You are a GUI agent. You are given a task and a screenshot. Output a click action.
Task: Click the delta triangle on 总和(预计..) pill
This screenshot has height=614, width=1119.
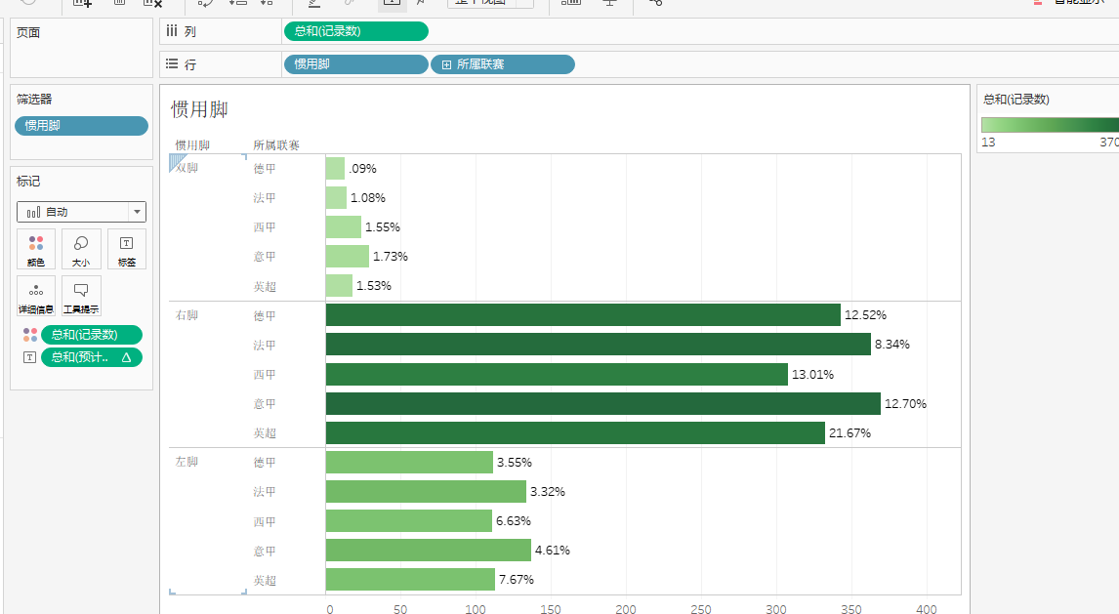pyautogui.click(x=126, y=357)
